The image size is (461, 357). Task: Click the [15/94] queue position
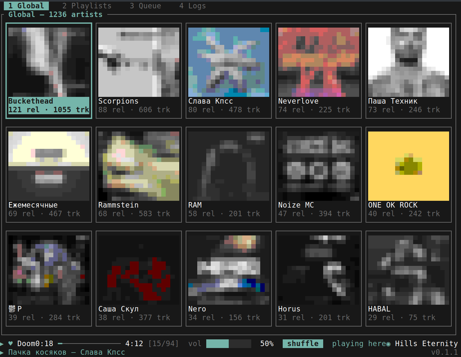[163, 344]
